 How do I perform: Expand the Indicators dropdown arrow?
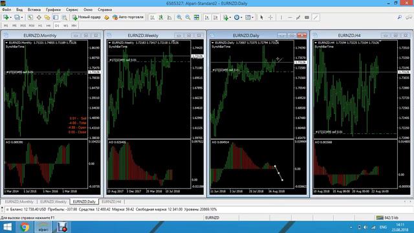[x=230, y=17]
